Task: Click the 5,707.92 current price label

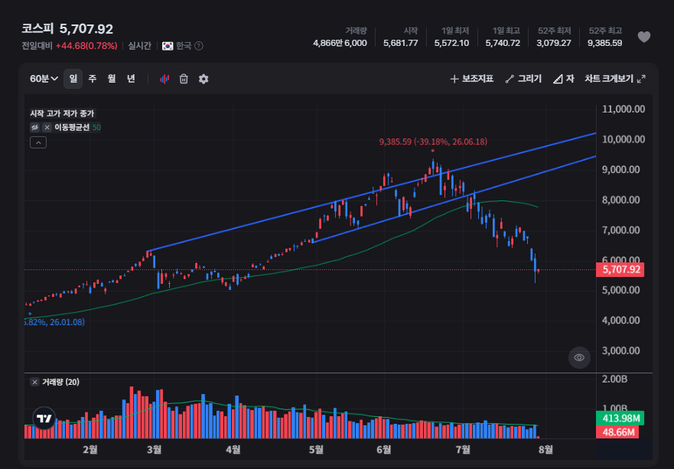Action: pyautogui.click(x=620, y=269)
